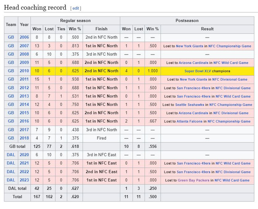This screenshot has width=258, height=209.
Task: Select the 125 GB total wins cell
Action: coord(37,146)
